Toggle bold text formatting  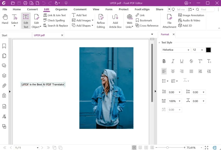tap(164, 61)
